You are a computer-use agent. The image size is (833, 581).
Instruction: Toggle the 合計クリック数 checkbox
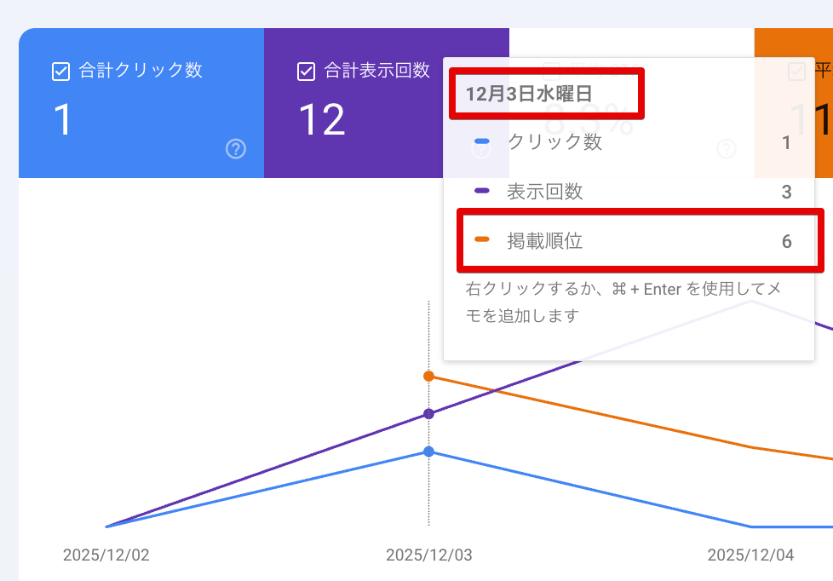click(x=60, y=72)
